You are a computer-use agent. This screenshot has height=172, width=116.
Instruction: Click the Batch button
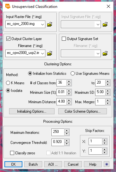[x=33, y=164]
